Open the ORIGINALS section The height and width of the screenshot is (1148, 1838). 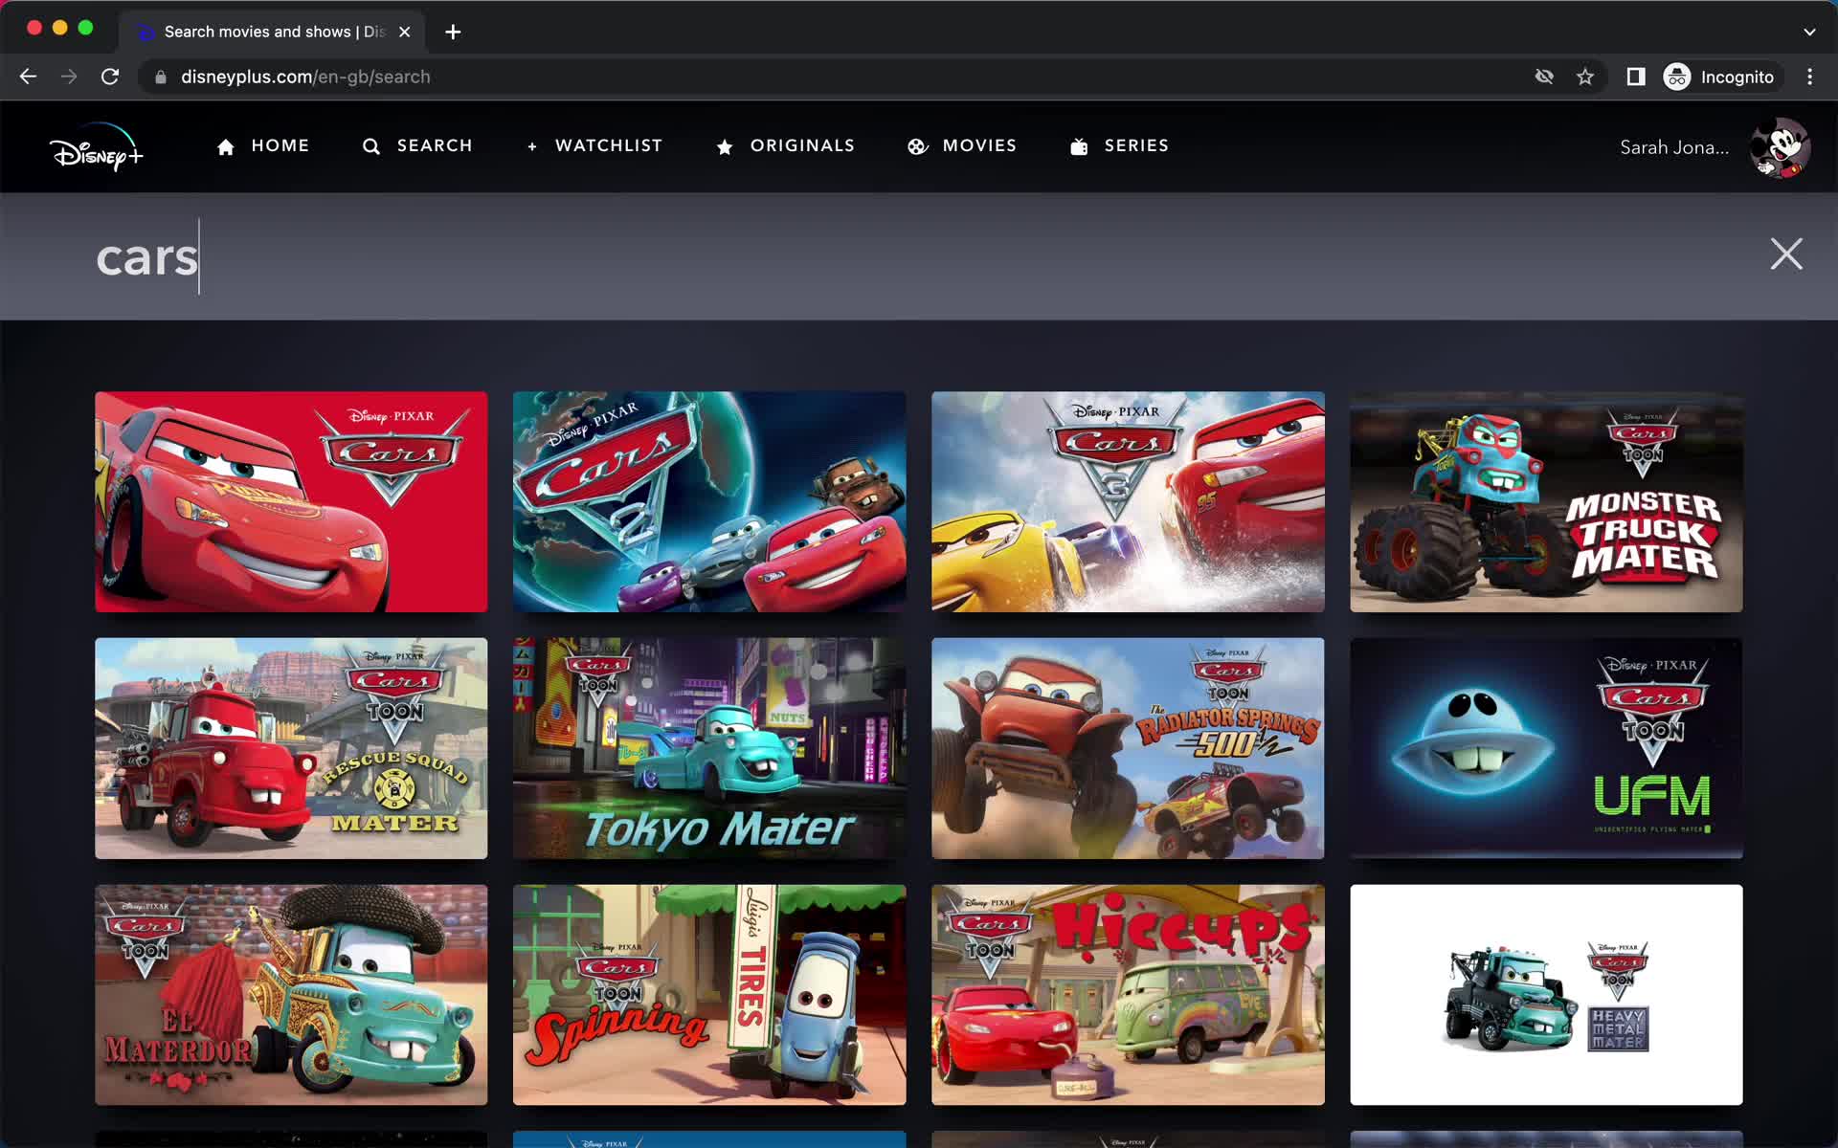click(785, 145)
